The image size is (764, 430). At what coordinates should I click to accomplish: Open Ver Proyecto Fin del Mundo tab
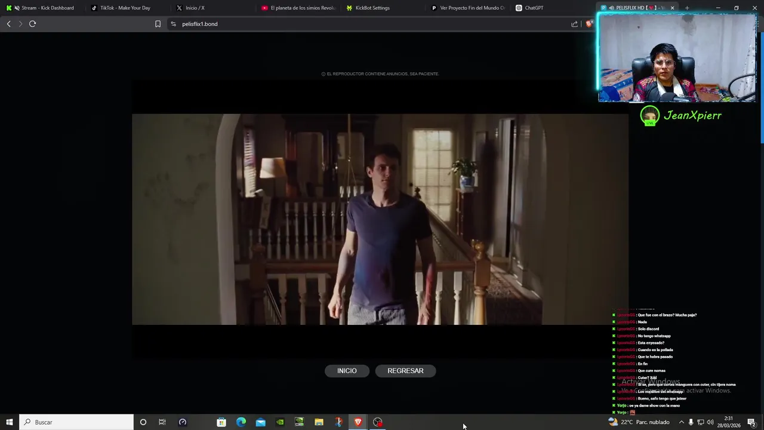[468, 8]
